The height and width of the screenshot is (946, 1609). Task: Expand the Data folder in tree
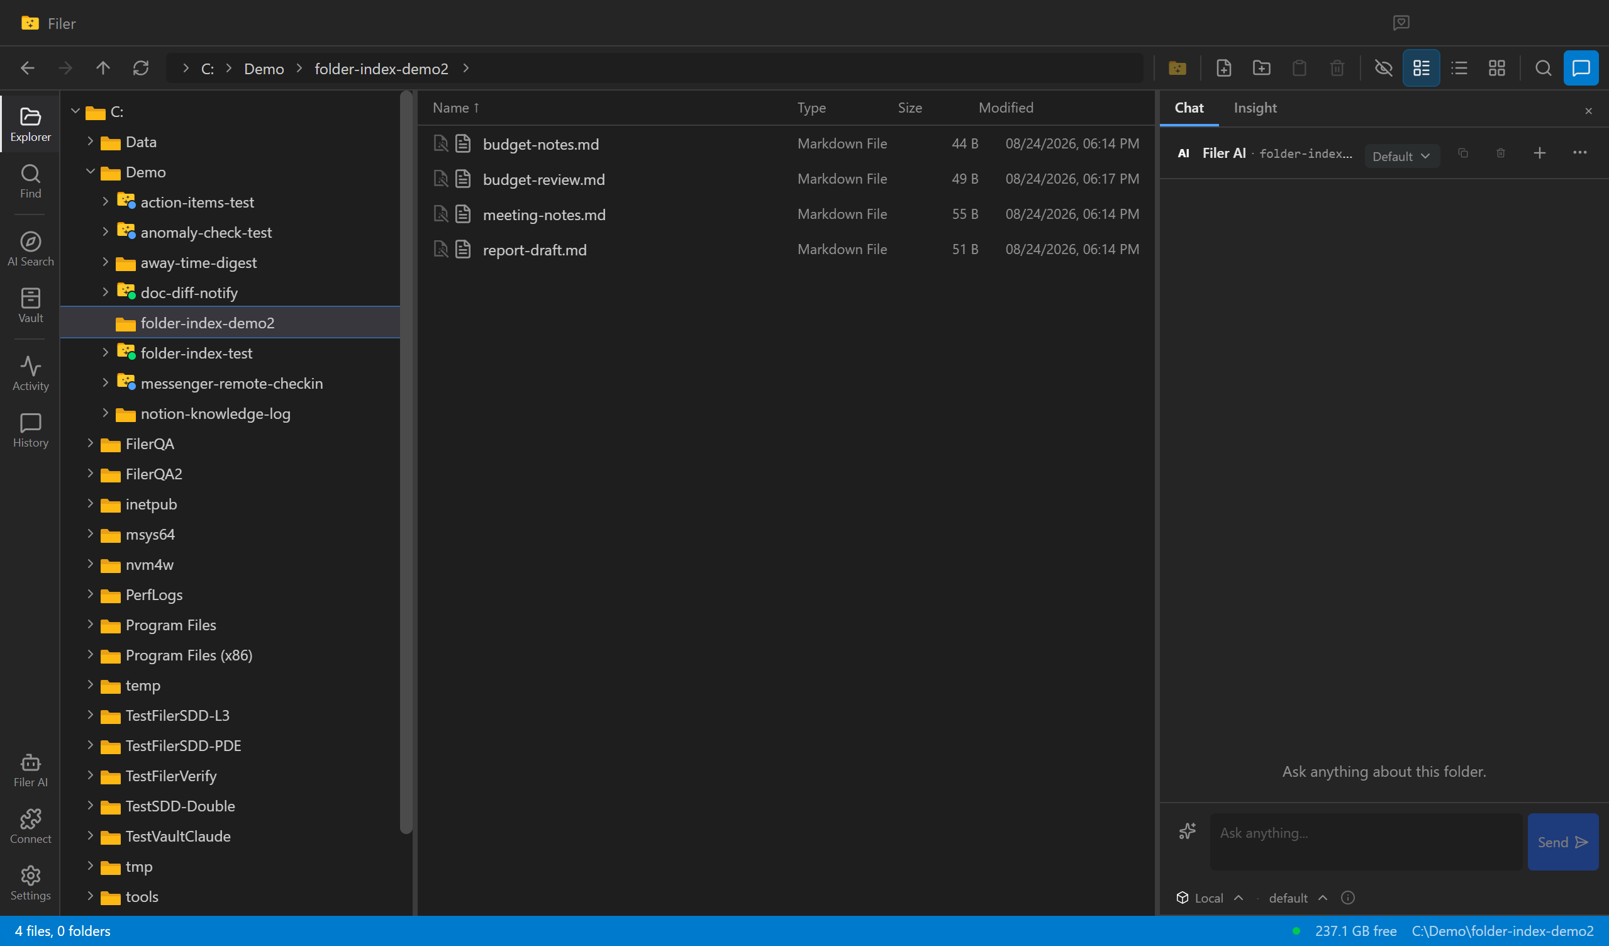[90, 142]
